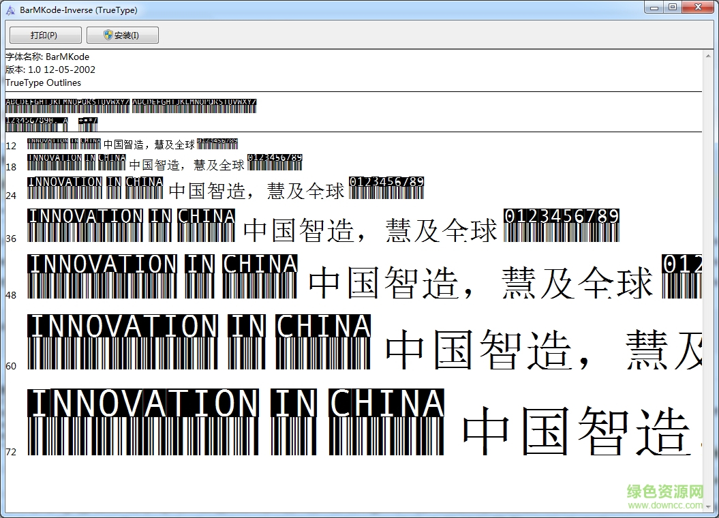Minimize the font preview window
The width and height of the screenshot is (719, 518).
[653, 7]
